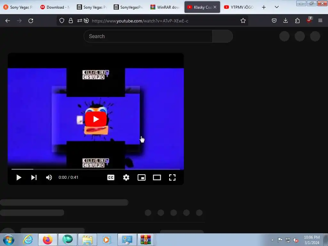Open Action Center flag icon
The image size is (328, 246).
pos(280,240)
